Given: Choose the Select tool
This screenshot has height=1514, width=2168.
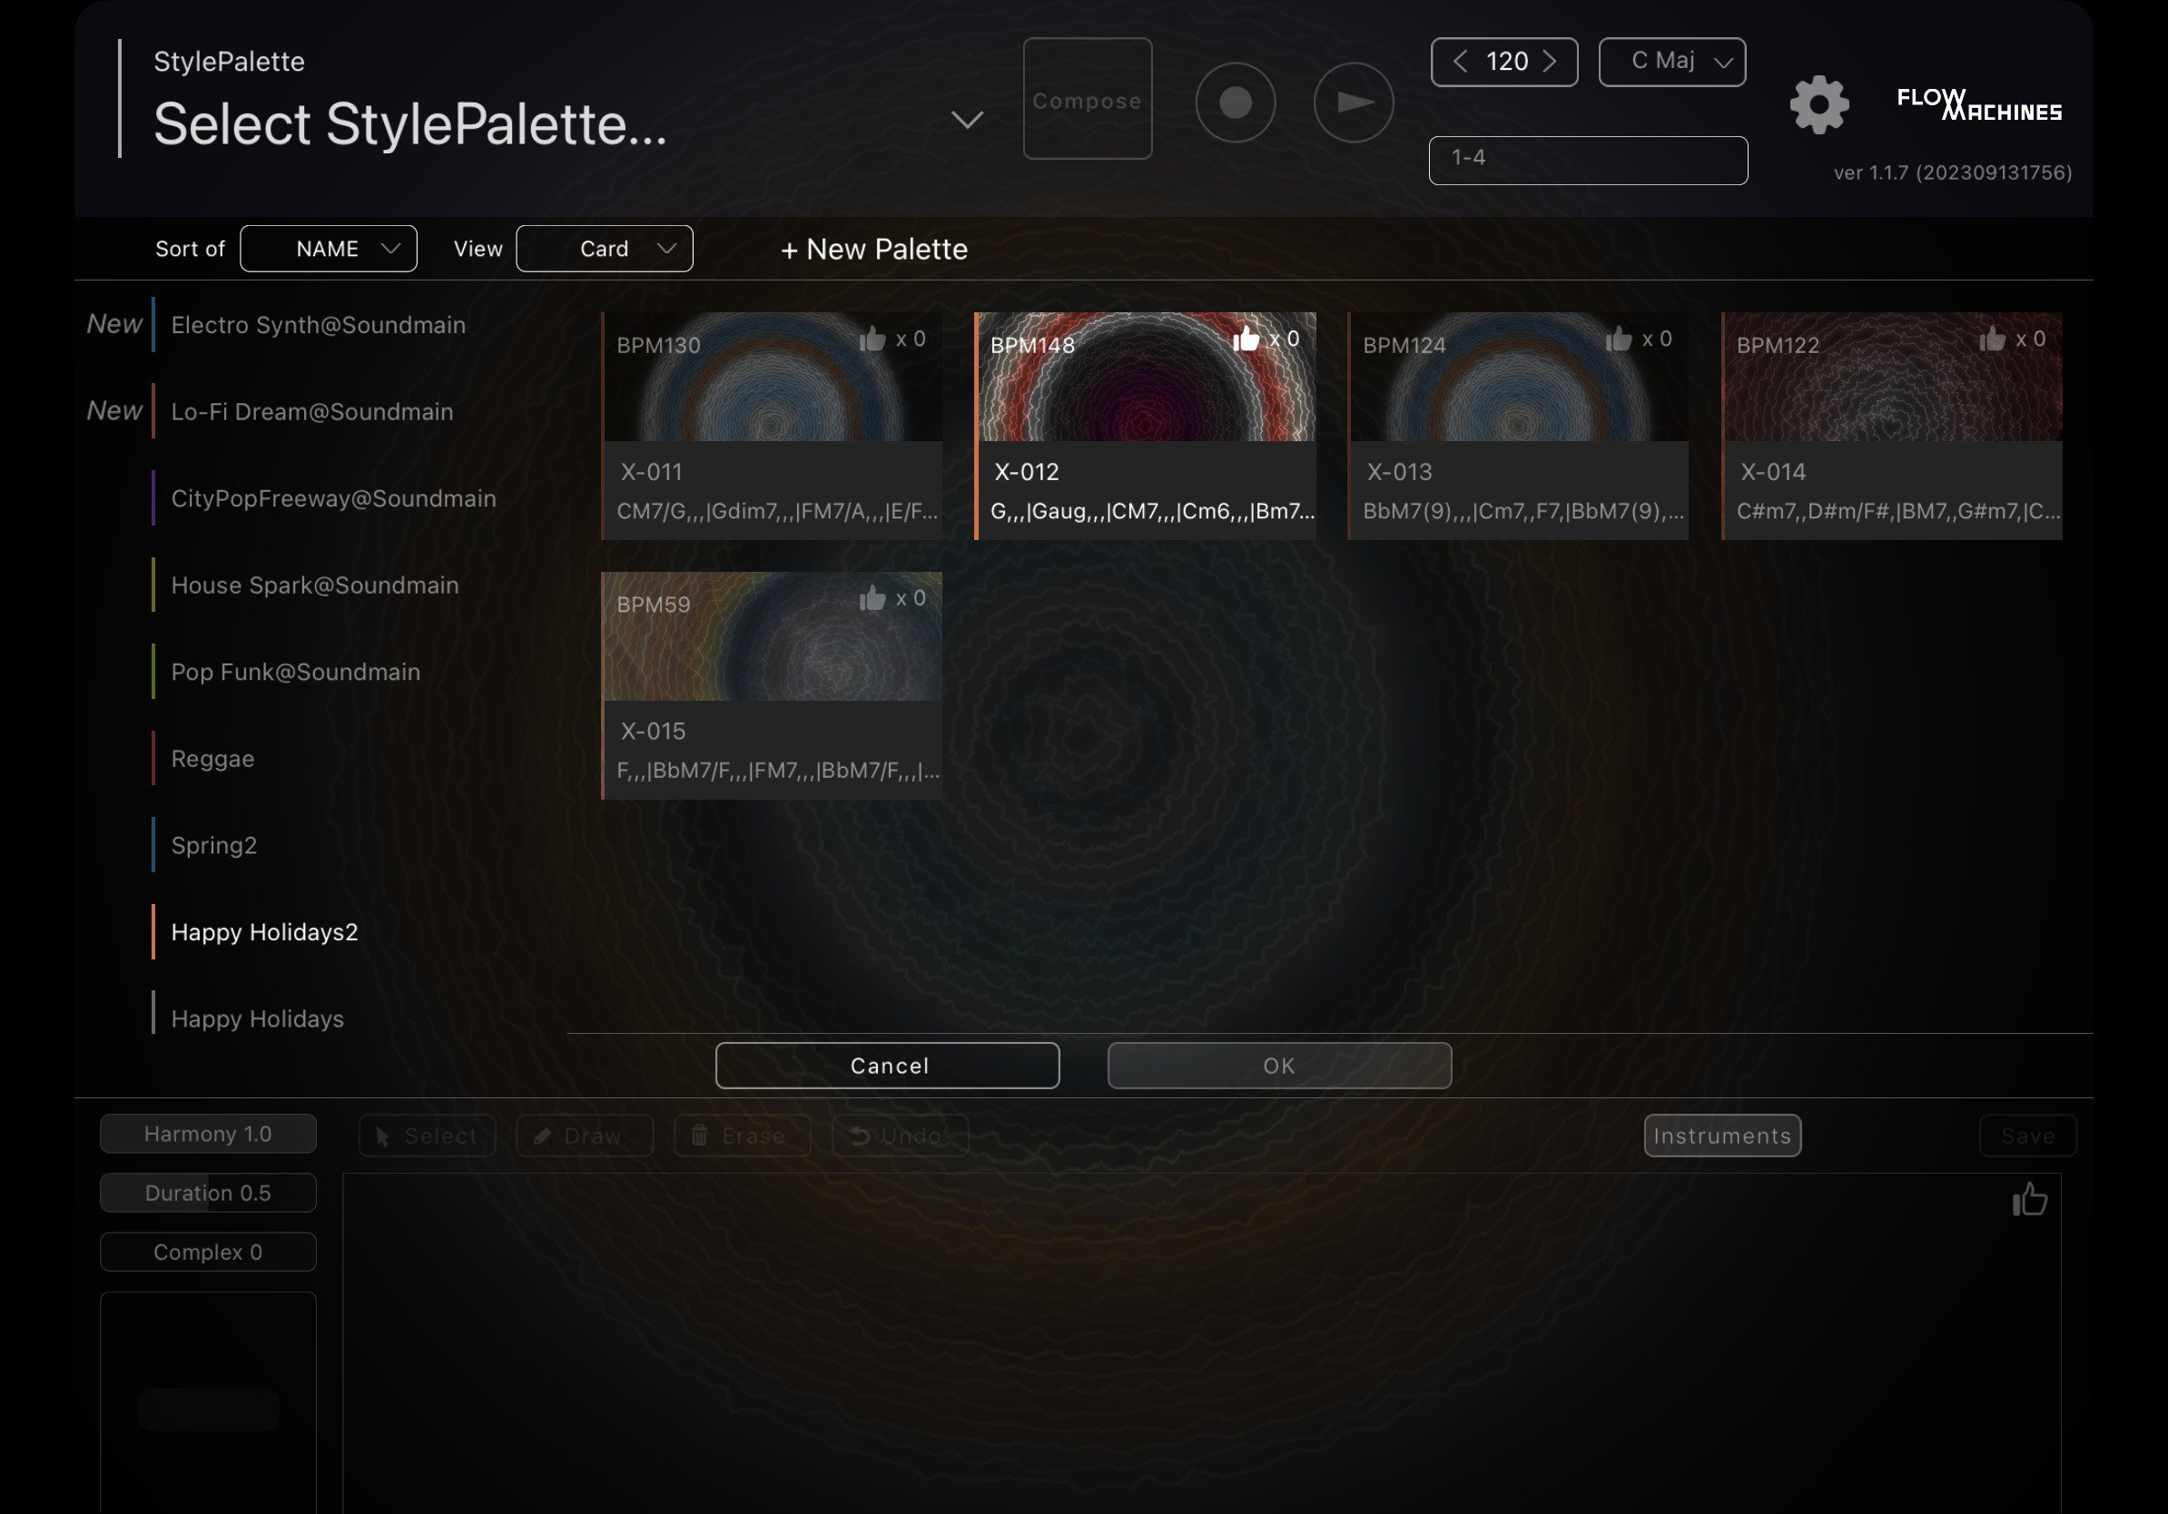Looking at the screenshot, I should coord(427,1135).
